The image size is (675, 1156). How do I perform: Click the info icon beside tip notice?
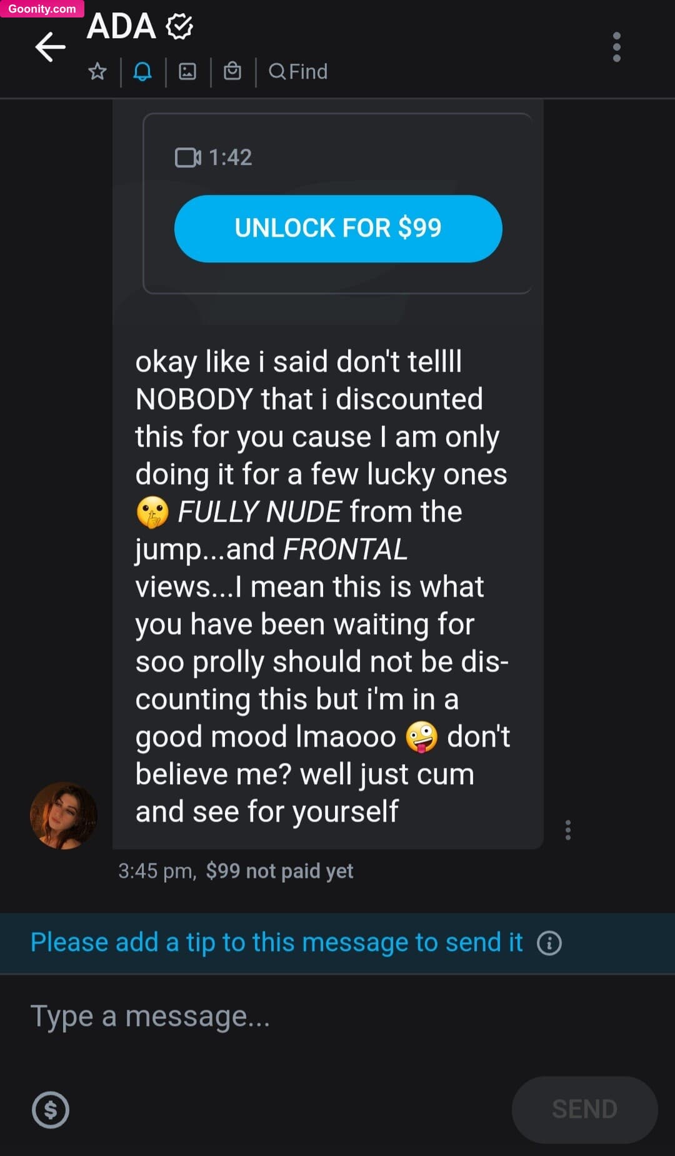[x=549, y=942]
